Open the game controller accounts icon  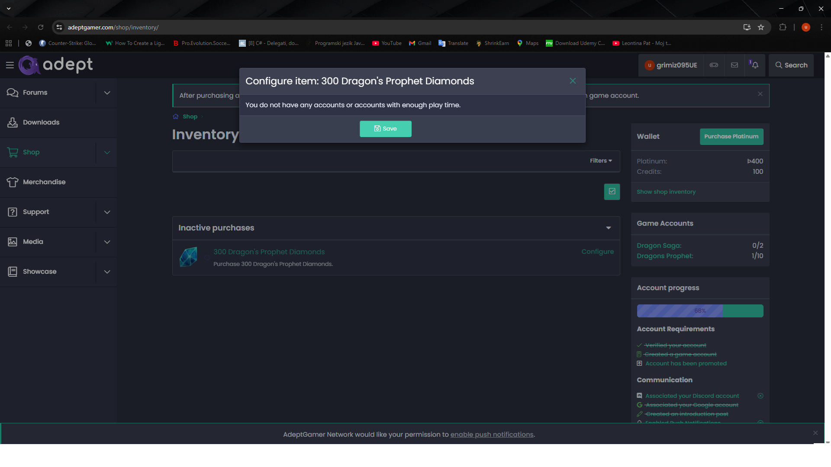[714, 65]
